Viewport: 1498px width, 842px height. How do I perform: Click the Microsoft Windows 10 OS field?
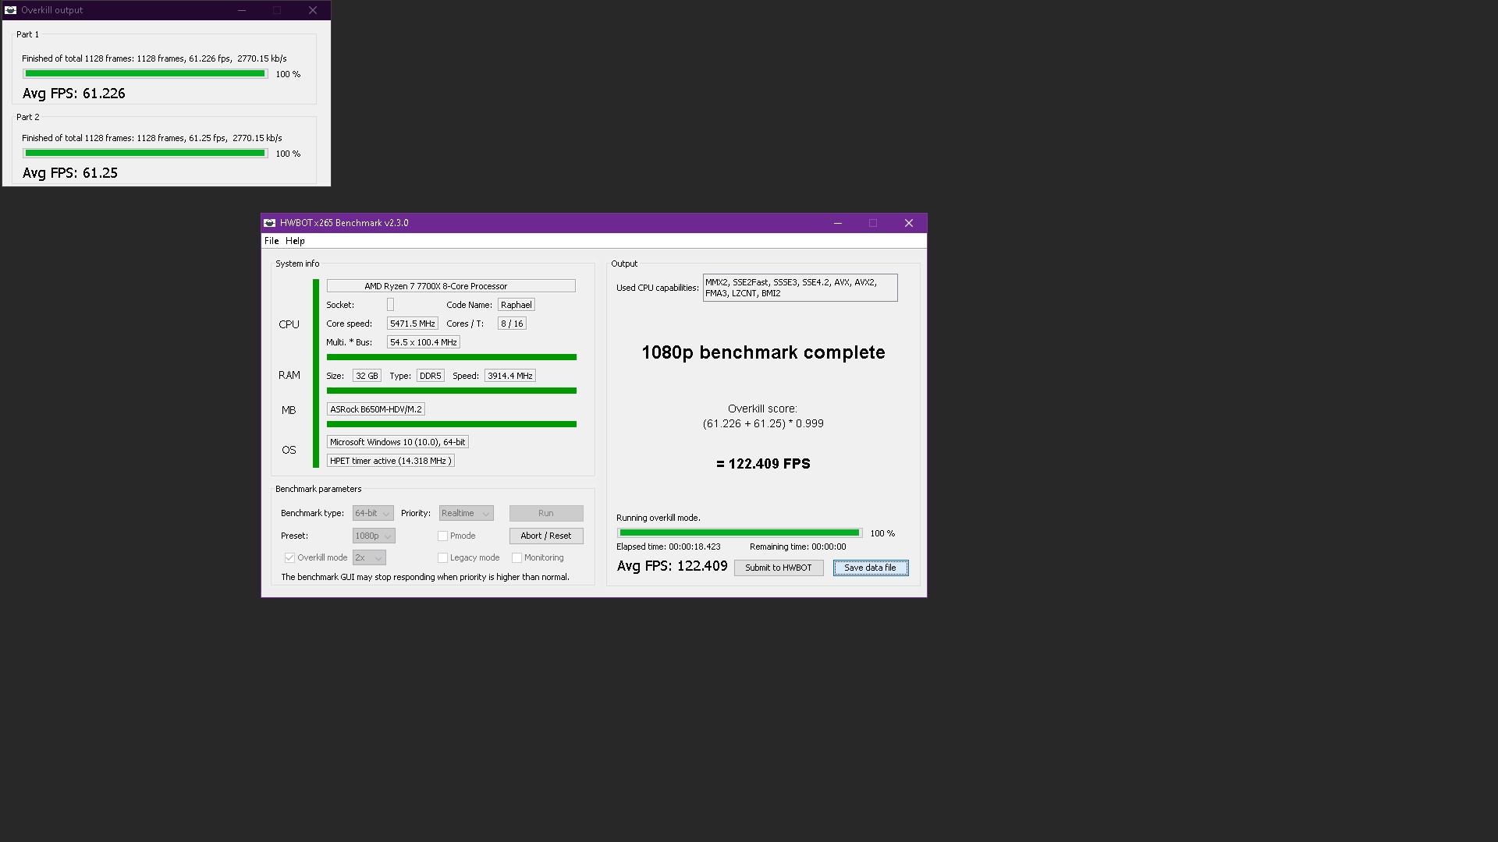coord(398,442)
